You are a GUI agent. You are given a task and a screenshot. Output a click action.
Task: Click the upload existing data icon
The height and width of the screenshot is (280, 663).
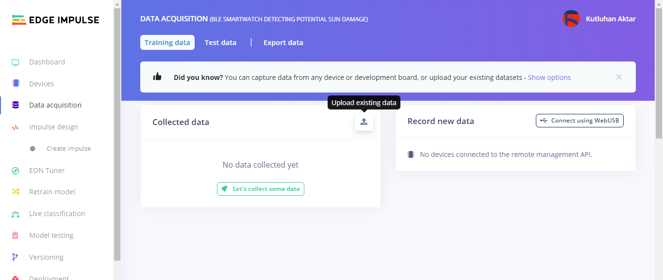364,122
